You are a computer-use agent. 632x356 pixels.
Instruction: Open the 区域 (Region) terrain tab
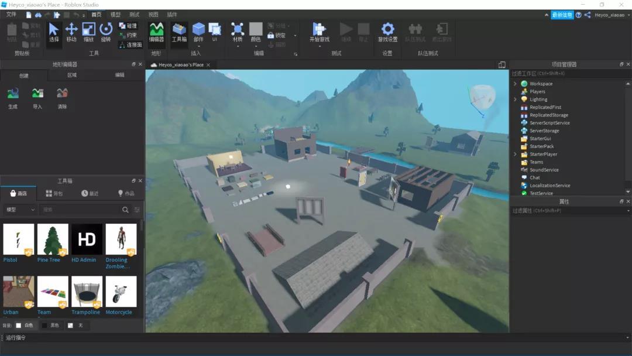[x=72, y=75]
